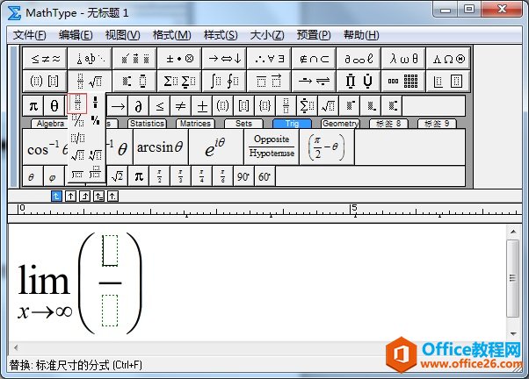529x379 pixels.
Task: Select the small diagonal slash fraction template
Action: point(96,120)
